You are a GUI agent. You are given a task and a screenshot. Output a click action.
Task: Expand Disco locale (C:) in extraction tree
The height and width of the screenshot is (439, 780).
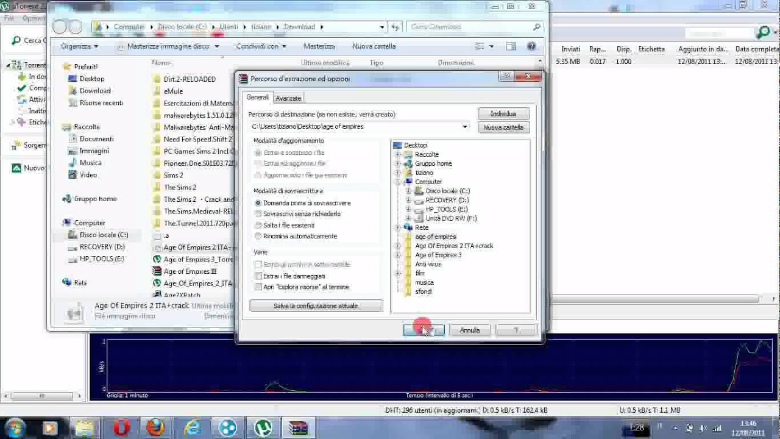pyautogui.click(x=409, y=191)
